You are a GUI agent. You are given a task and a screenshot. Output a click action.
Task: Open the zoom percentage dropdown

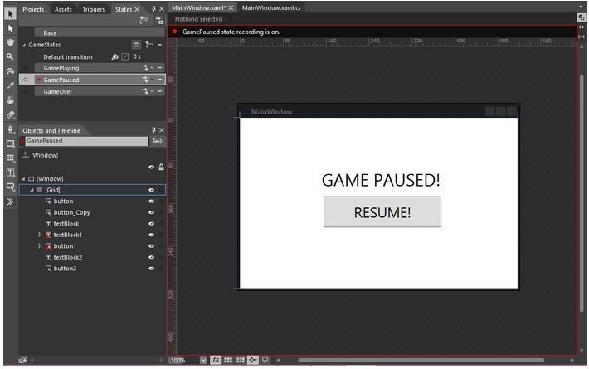point(203,361)
